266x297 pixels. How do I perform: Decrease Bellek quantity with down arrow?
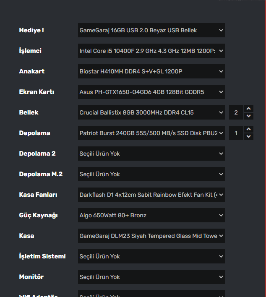[x=249, y=116]
